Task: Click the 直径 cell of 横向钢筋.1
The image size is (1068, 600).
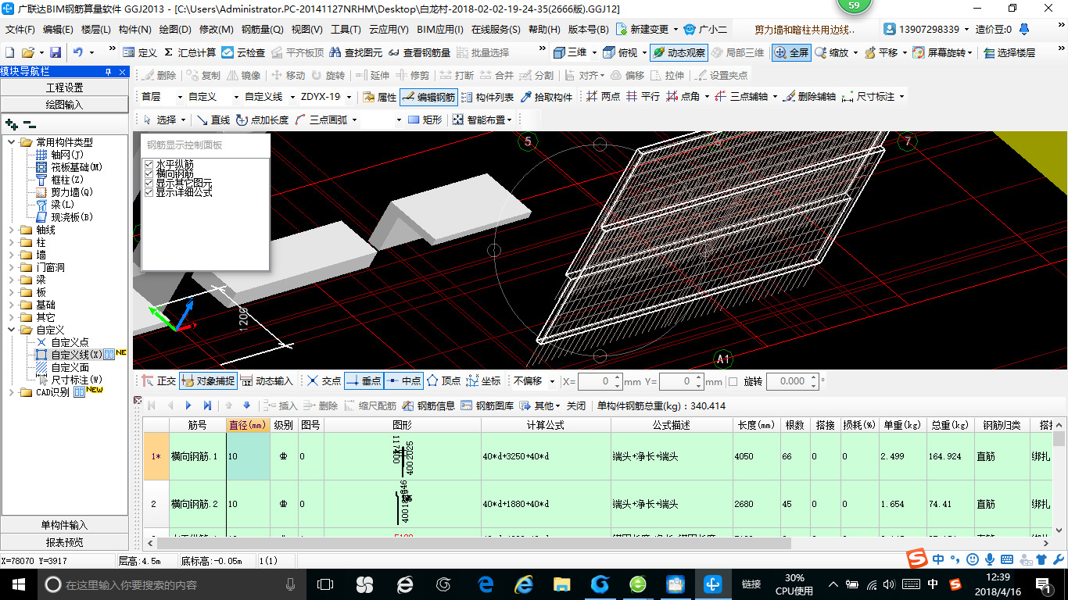Action: pyautogui.click(x=248, y=456)
